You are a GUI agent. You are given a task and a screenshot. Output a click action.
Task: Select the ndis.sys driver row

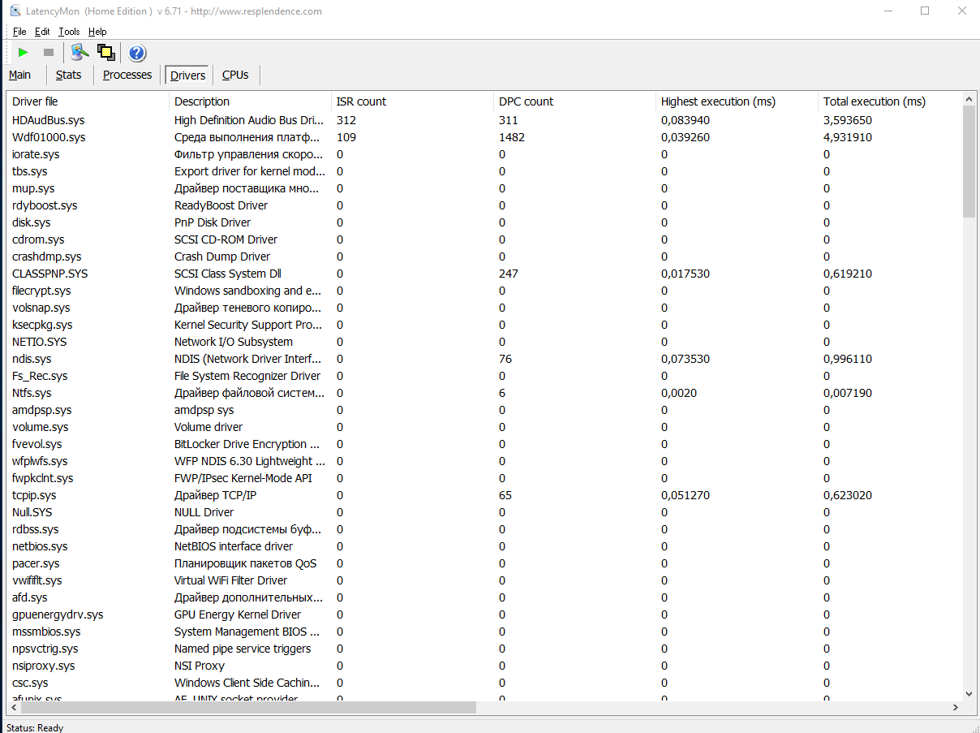pyautogui.click(x=484, y=359)
